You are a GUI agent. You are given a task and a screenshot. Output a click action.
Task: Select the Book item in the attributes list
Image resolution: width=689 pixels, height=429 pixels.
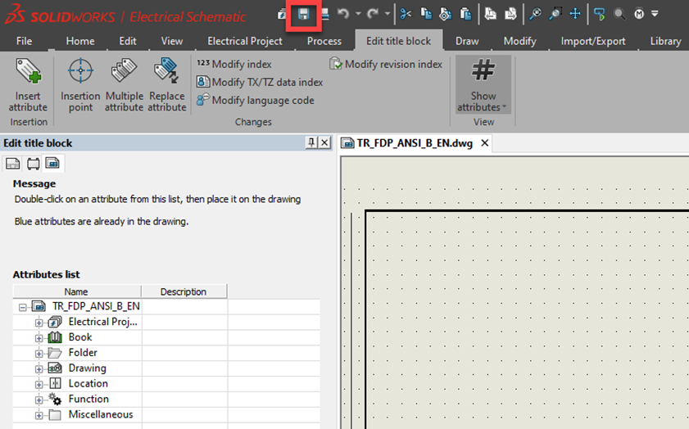click(x=80, y=337)
